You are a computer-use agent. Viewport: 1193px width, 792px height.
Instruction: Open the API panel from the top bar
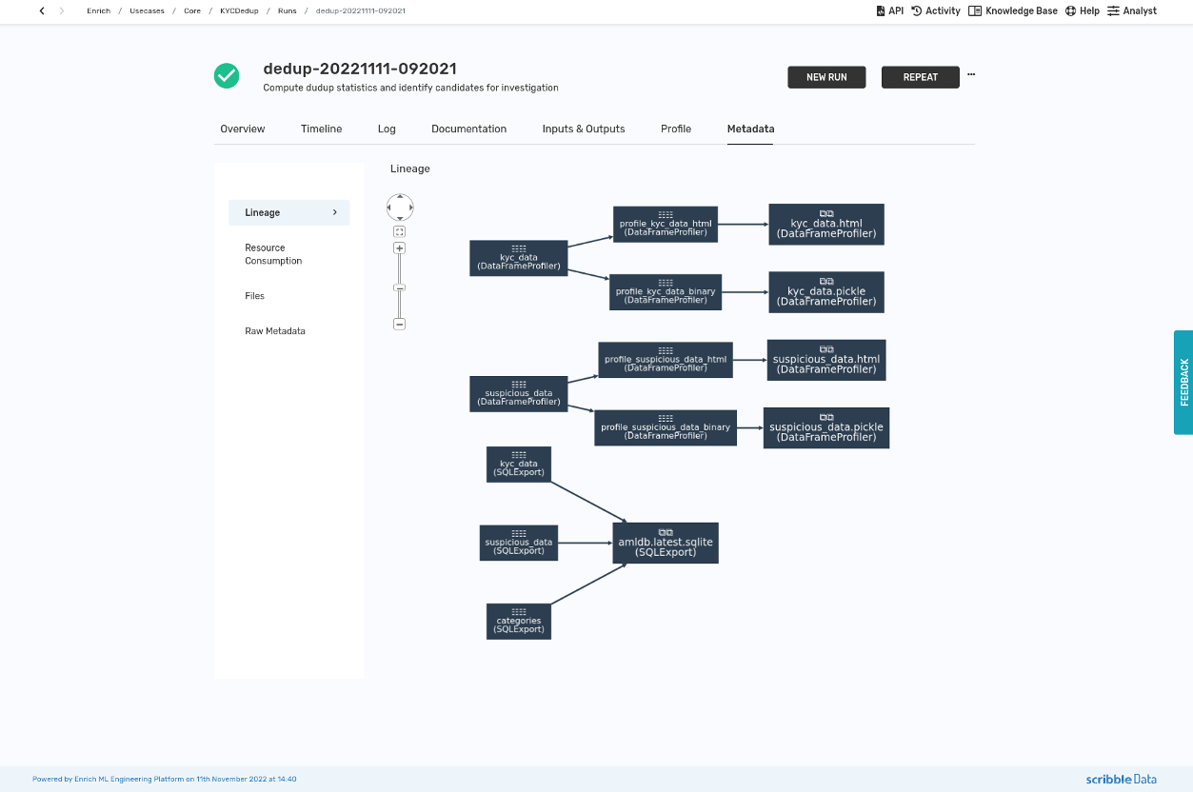tap(888, 10)
